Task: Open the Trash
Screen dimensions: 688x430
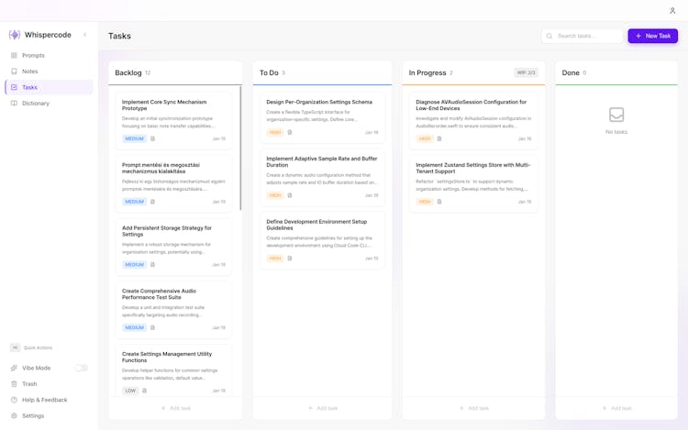Action: 29,384
